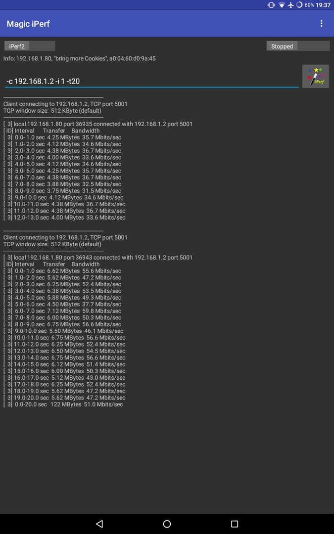Tap the Info line with IP address
Screen dimensions: 334x534
(x=79, y=58)
